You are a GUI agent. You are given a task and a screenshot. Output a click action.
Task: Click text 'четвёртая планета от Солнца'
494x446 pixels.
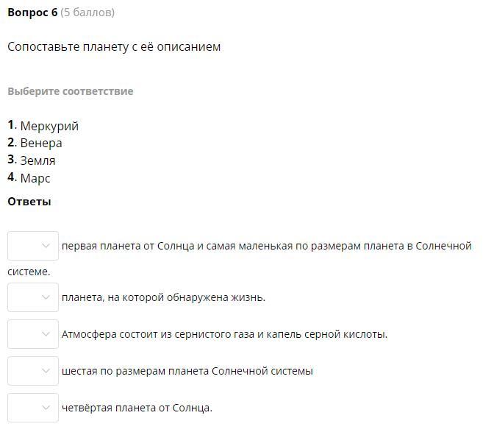coord(137,408)
